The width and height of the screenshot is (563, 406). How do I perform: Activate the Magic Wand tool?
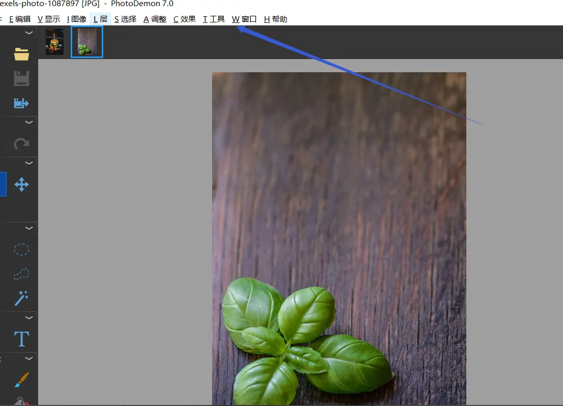pos(21,298)
